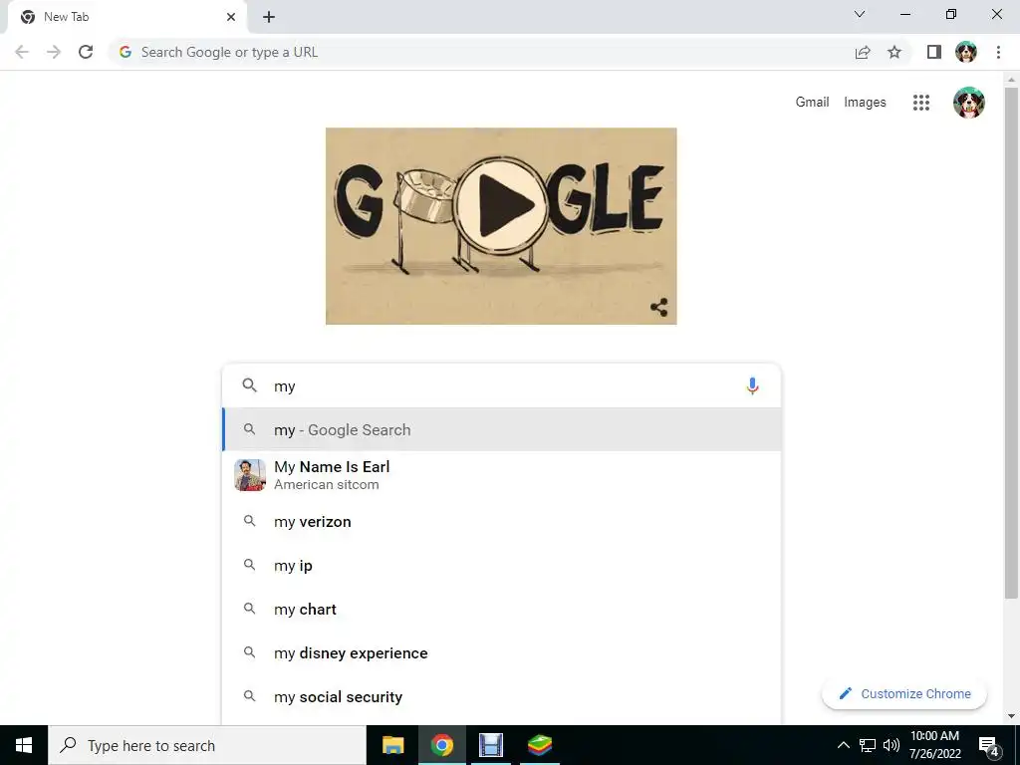Screen dimensions: 1020x765
Task: Open the Google account avatar on page
Action: coord(968,103)
